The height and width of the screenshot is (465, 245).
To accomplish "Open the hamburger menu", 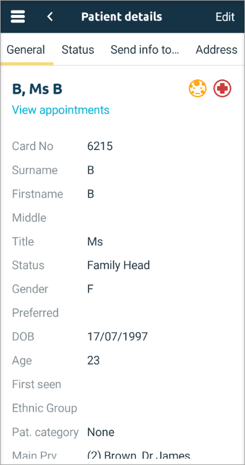I will click(18, 17).
